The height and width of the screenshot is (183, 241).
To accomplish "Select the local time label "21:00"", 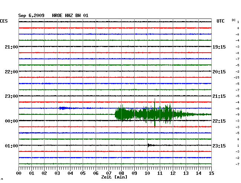I will click(11, 47).
